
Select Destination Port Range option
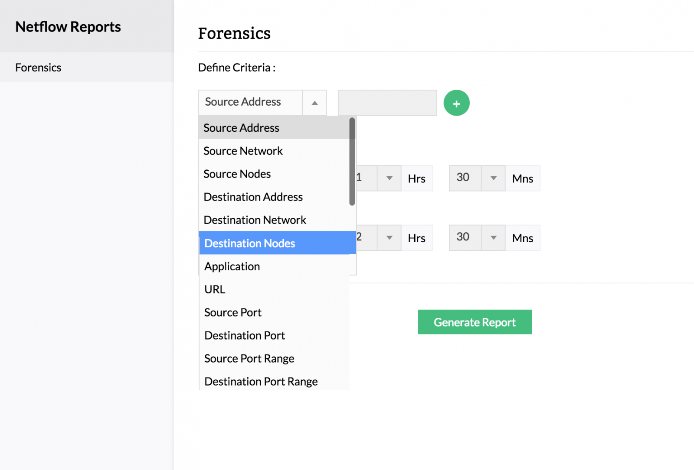point(261,382)
